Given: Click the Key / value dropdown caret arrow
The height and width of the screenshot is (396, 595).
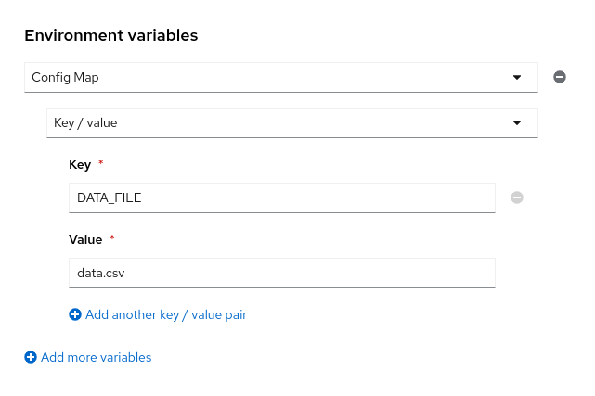Looking at the screenshot, I should coord(517,122).
